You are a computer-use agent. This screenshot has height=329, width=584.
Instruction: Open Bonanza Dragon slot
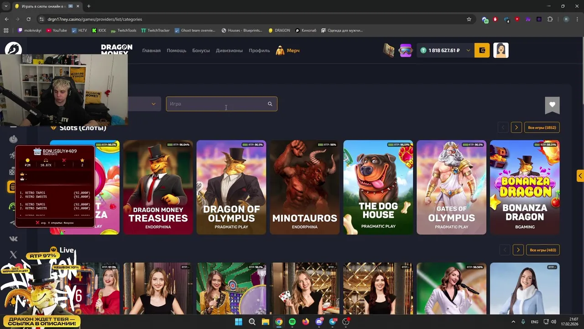click(525, 187)
